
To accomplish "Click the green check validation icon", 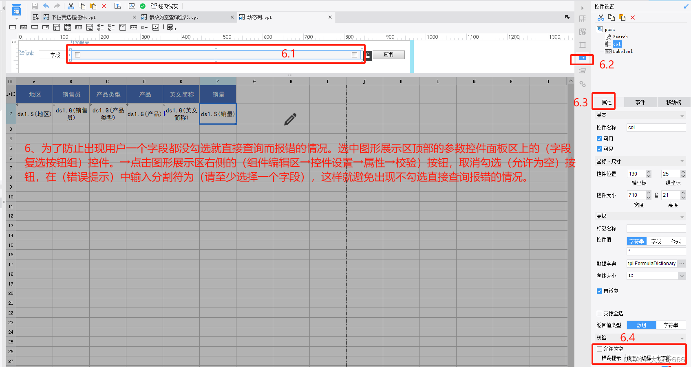I will 143,6.
